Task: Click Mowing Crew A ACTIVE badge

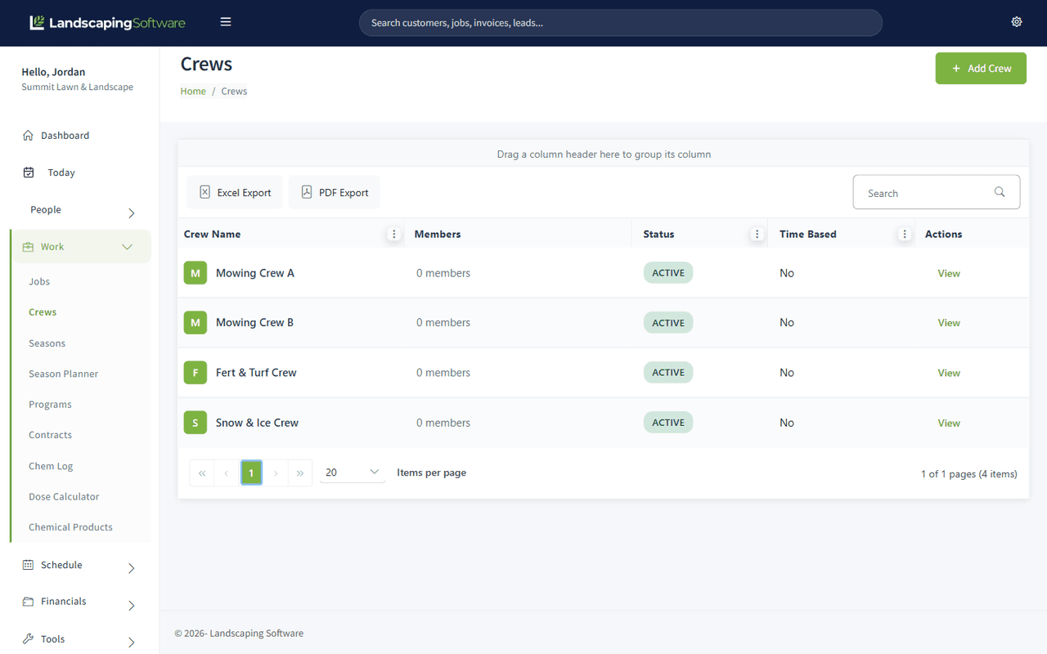Action: [x=668, y=273]
